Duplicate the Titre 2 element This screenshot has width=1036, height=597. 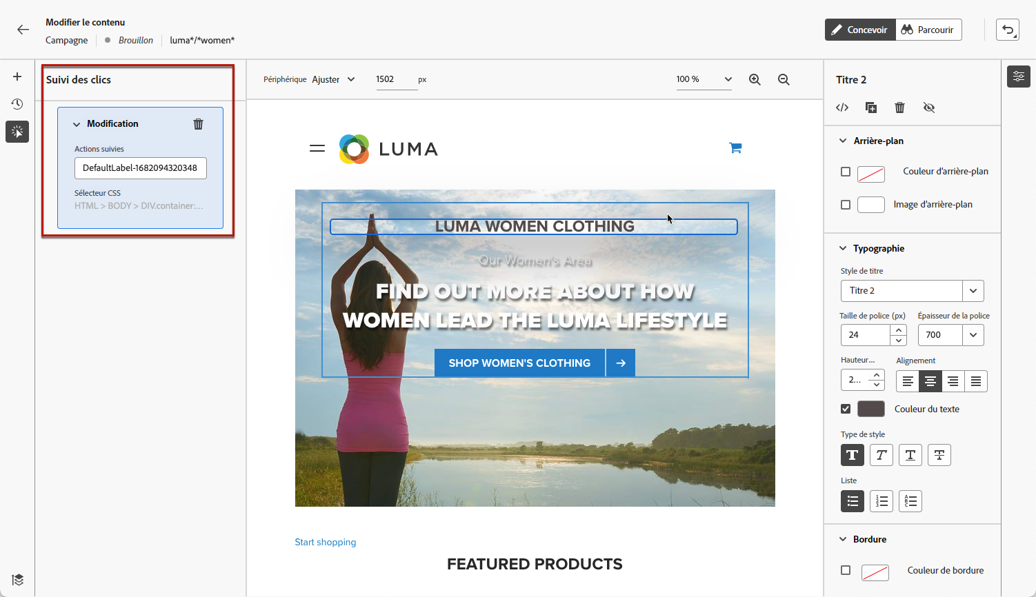871,108
